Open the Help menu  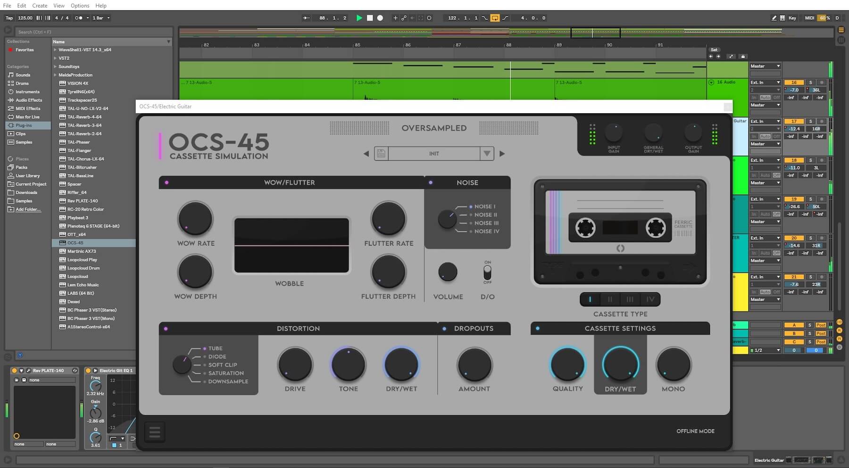[101, 6]
